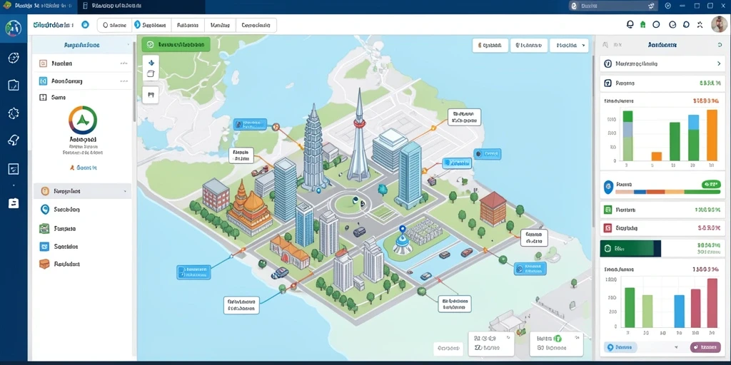Click the green button above the map

coord(176,45)
